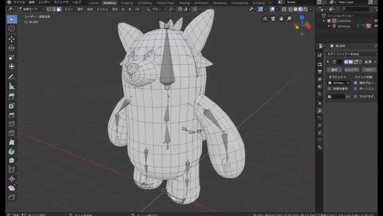Select the Rotate tool in toolbar
Viewport: 383px width, 216px height.
[11, 48]
